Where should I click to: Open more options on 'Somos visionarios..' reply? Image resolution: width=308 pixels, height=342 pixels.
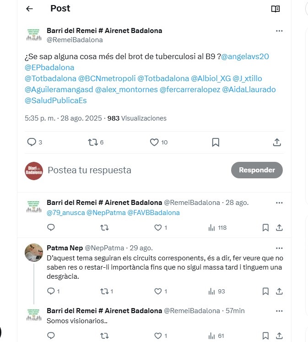click(279, 311)
